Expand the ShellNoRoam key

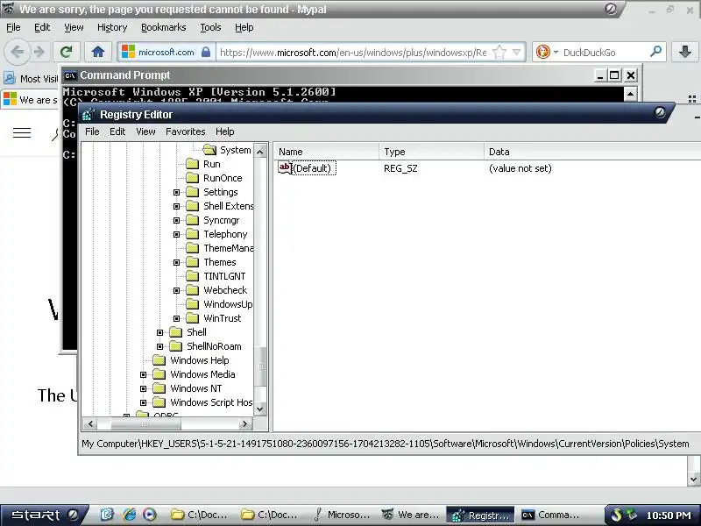[x=160, y=346]
